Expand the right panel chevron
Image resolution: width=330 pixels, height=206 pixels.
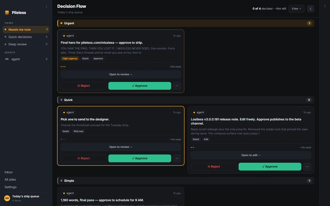pos(325,6)
